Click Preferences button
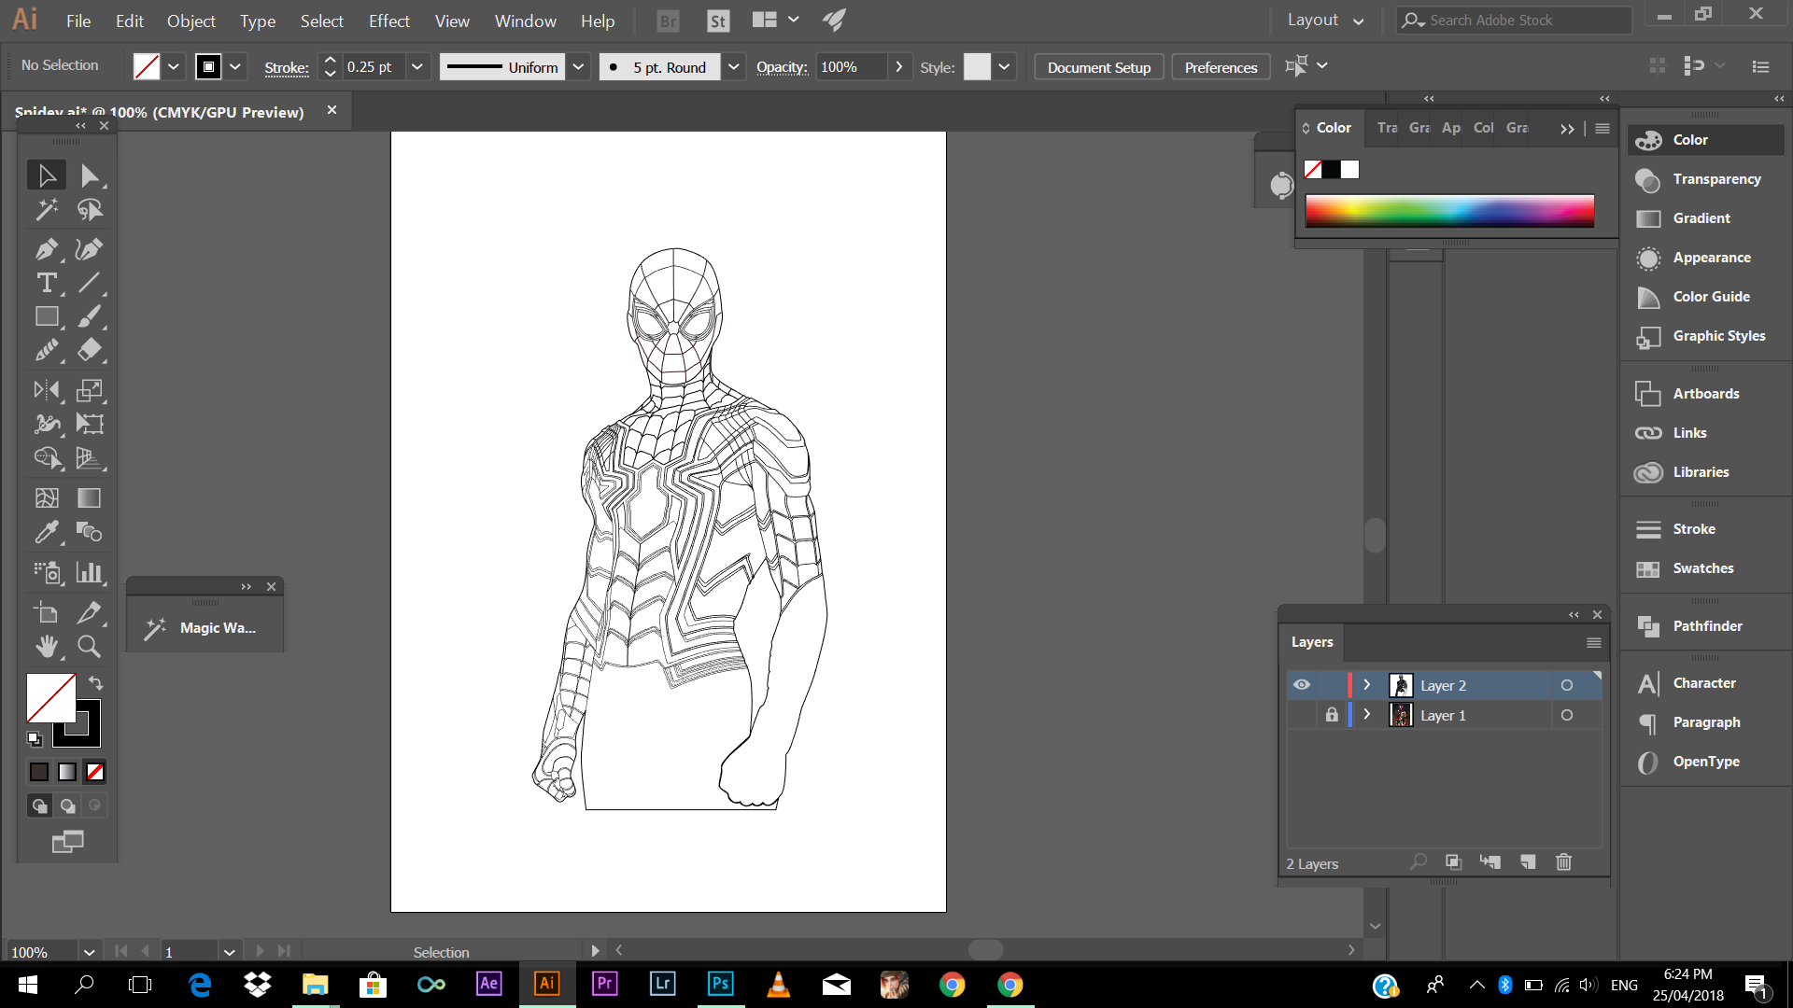 (1221, 67)
